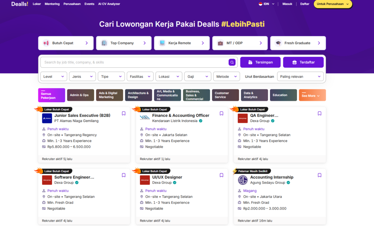Click the Terdaftar applied jobs button
The height and width of the screenshot is (226, 374).
pos(303,62)
